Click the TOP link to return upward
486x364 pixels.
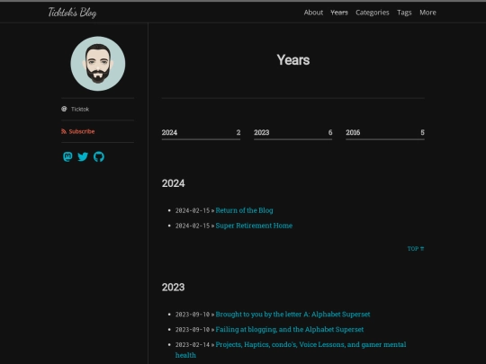point(415,249)
